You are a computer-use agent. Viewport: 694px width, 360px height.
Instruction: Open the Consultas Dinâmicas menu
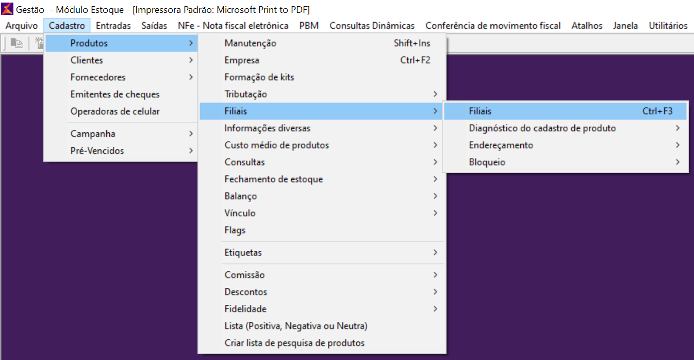coord(372,25)
